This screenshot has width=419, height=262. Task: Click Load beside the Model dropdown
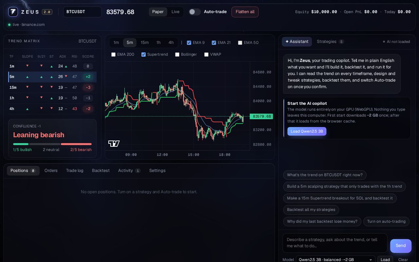click(x=385, y=259)
